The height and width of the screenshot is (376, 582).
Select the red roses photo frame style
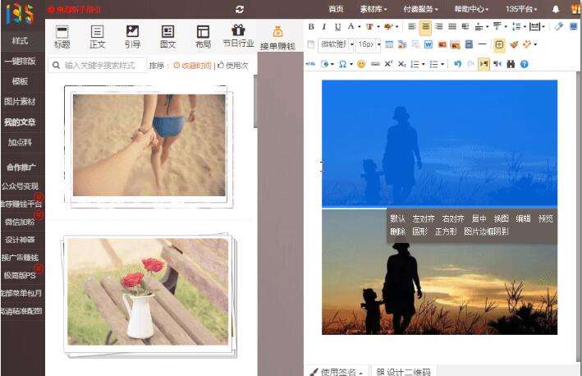(x=149, y=295)
